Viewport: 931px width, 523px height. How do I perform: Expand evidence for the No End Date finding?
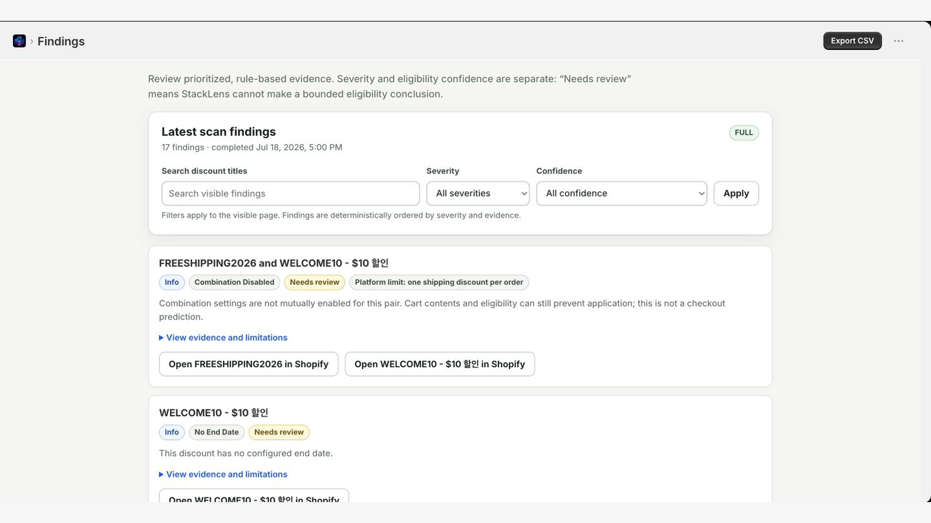point(223,474)
